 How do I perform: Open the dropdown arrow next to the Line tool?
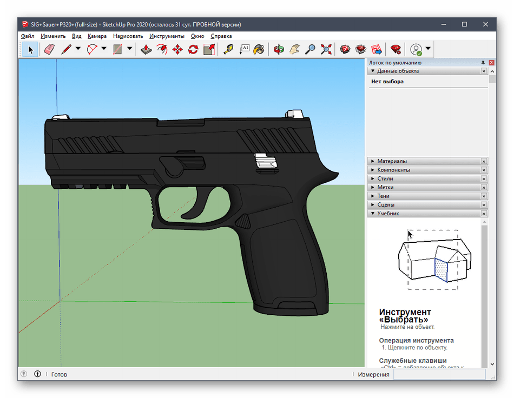tap(78, 49)
